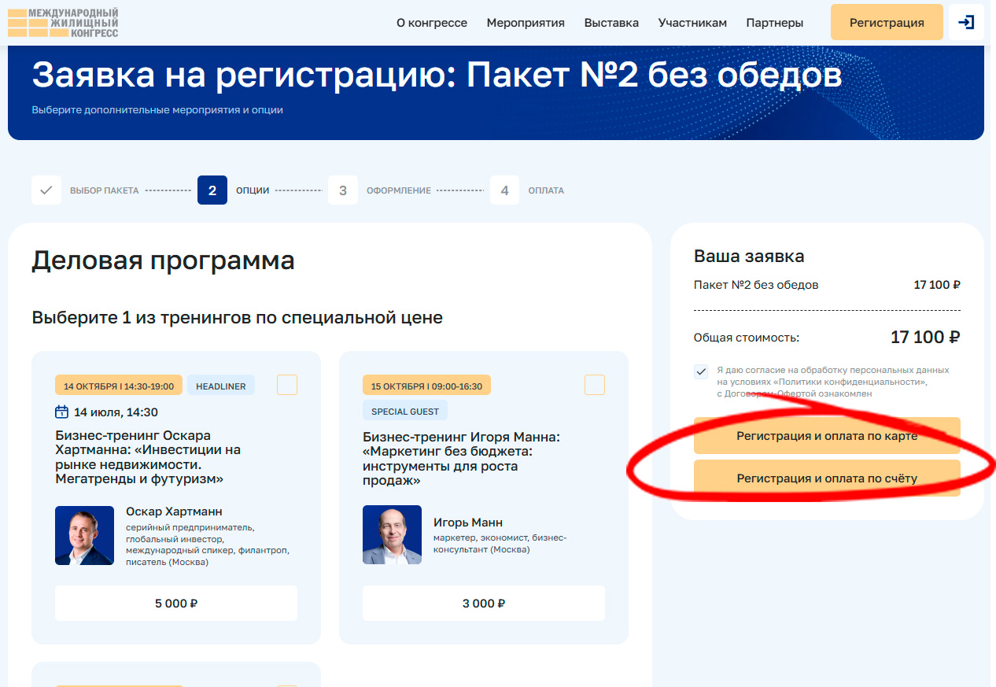
Task: Click step 4 Оплата number box
Action: pyautogui.click(x=504, y=190)
